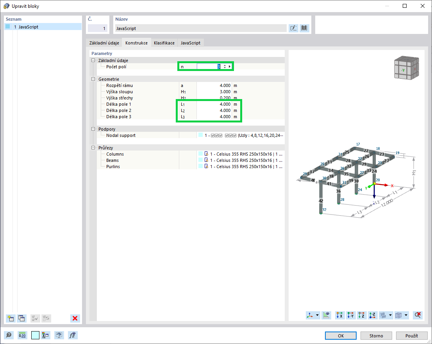Collapse the Geometrie group
The height and width of the screenshot is (344, 432).
click(x=93, y=79)
